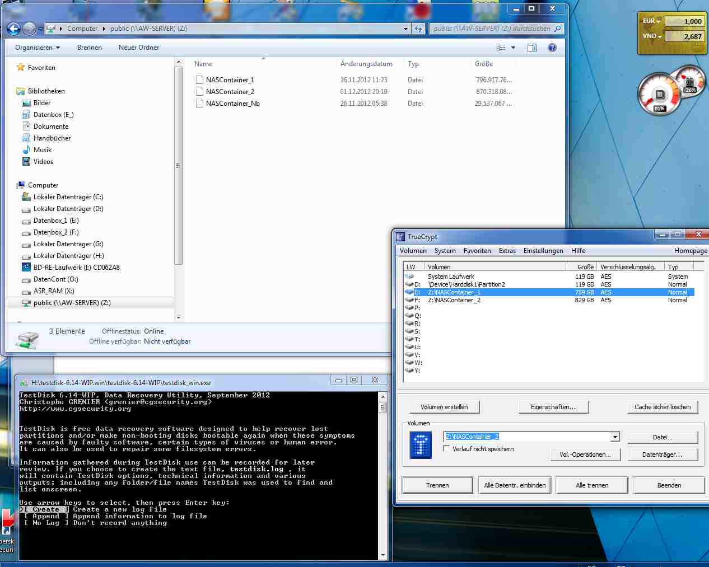Image resolution: width=709 pixels, height=567 pixels.
Task: Select drive Y: icon in TrueCrypt list
Action: [x=409, y=371]
